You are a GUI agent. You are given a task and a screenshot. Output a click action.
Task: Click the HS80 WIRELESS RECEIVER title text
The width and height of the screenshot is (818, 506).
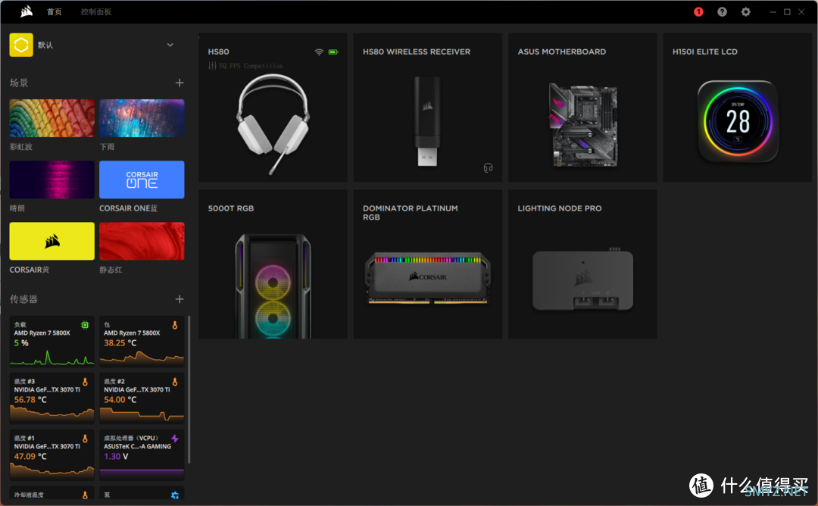pos(417,52)
